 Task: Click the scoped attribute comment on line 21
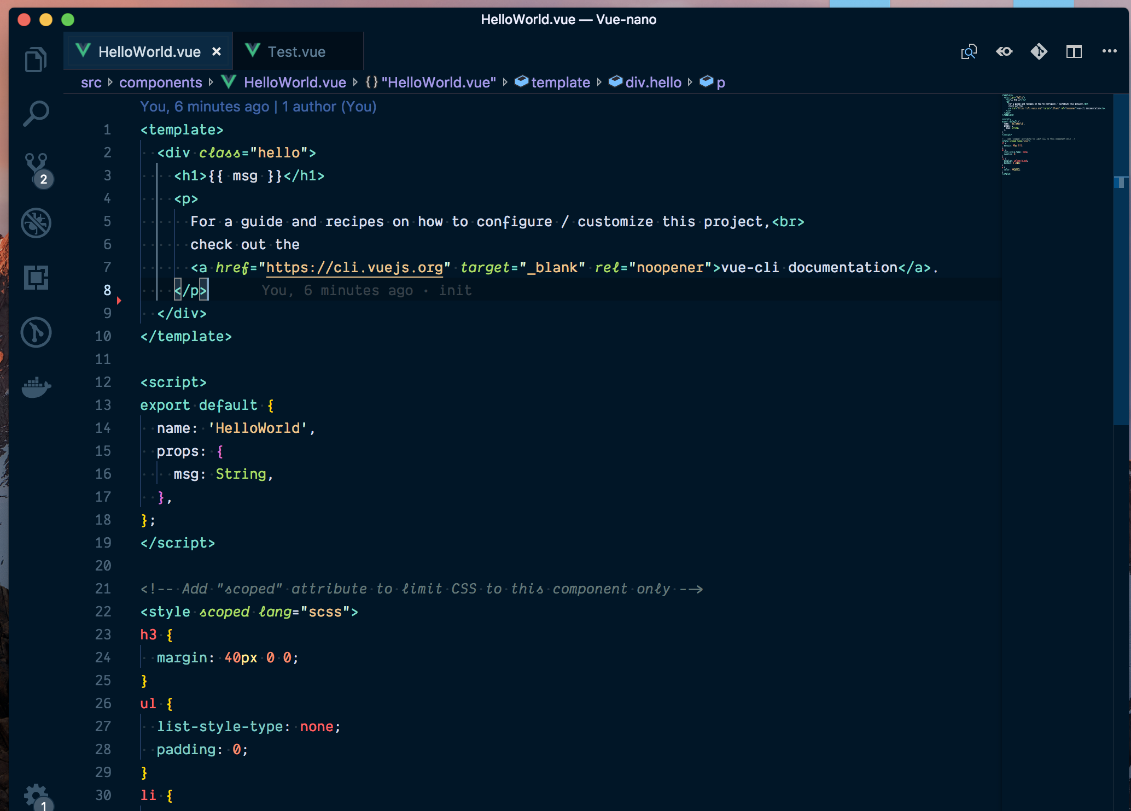coord(421,589)
